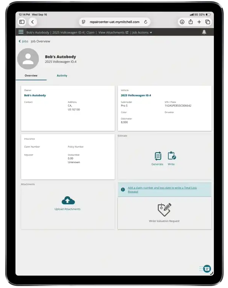Click the add claim number Total Loss link

[x=162, y=190]
